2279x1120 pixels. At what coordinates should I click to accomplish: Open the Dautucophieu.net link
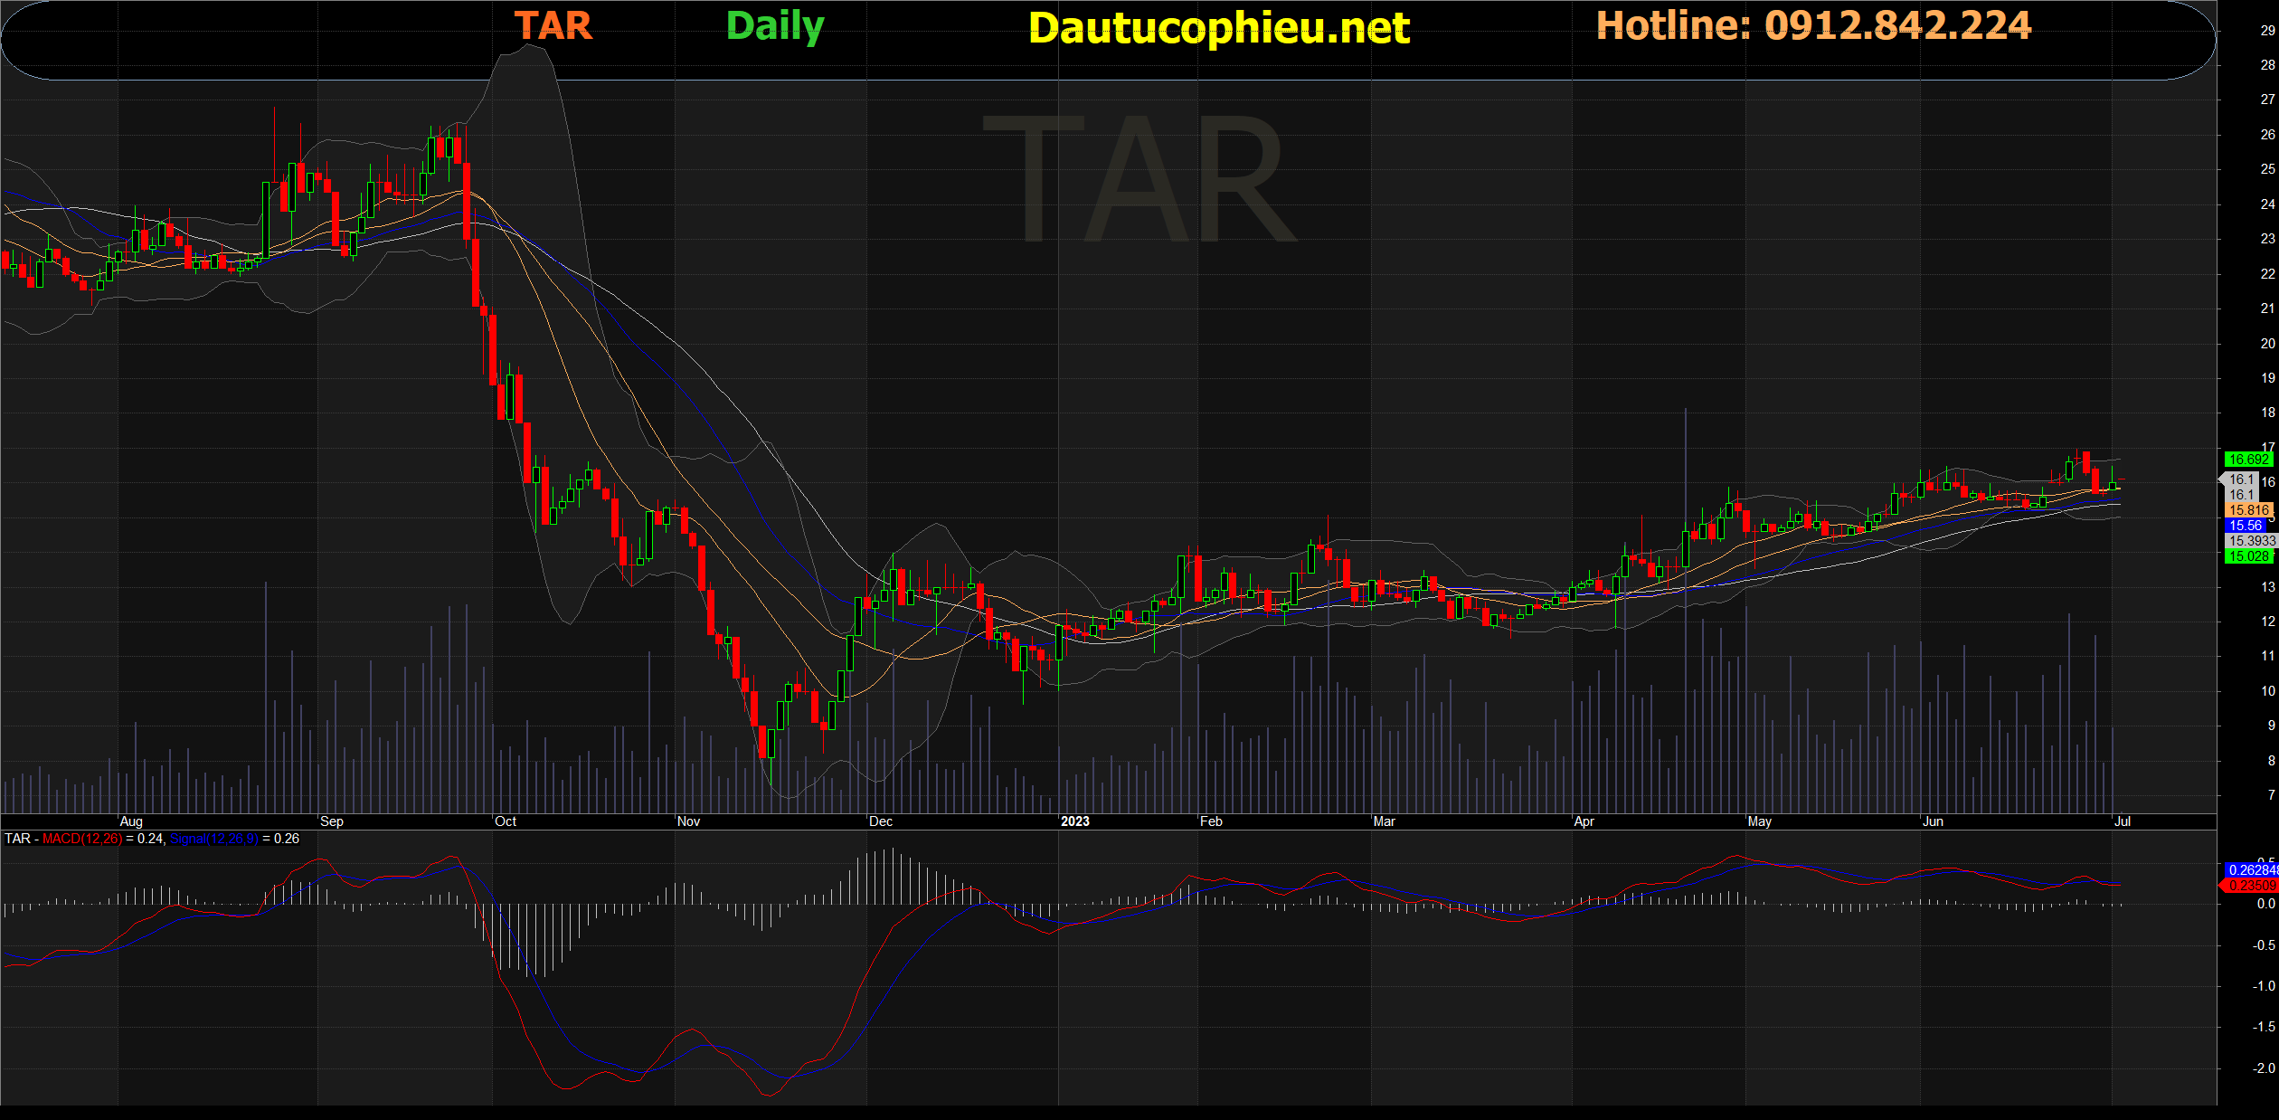[x=1218, y=28]
